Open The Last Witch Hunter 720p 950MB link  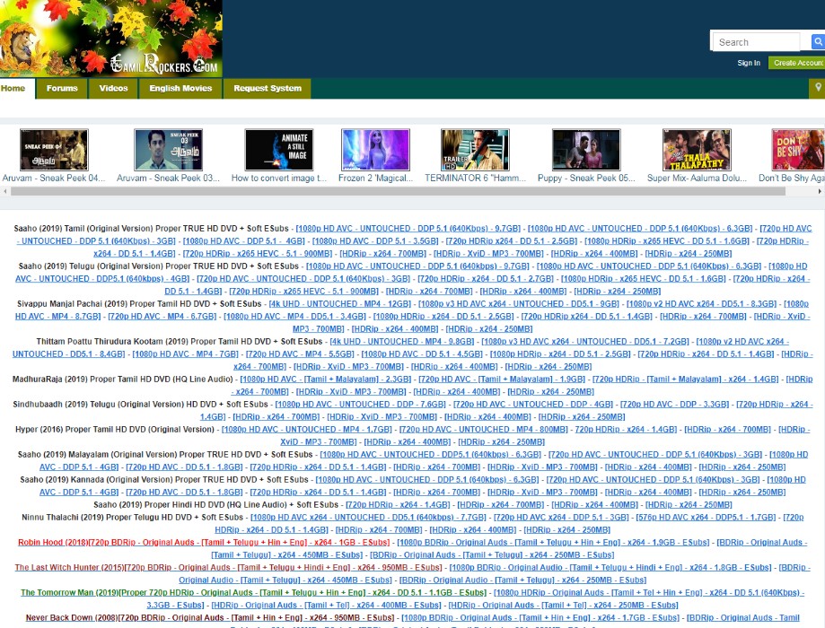click(228, 568)
